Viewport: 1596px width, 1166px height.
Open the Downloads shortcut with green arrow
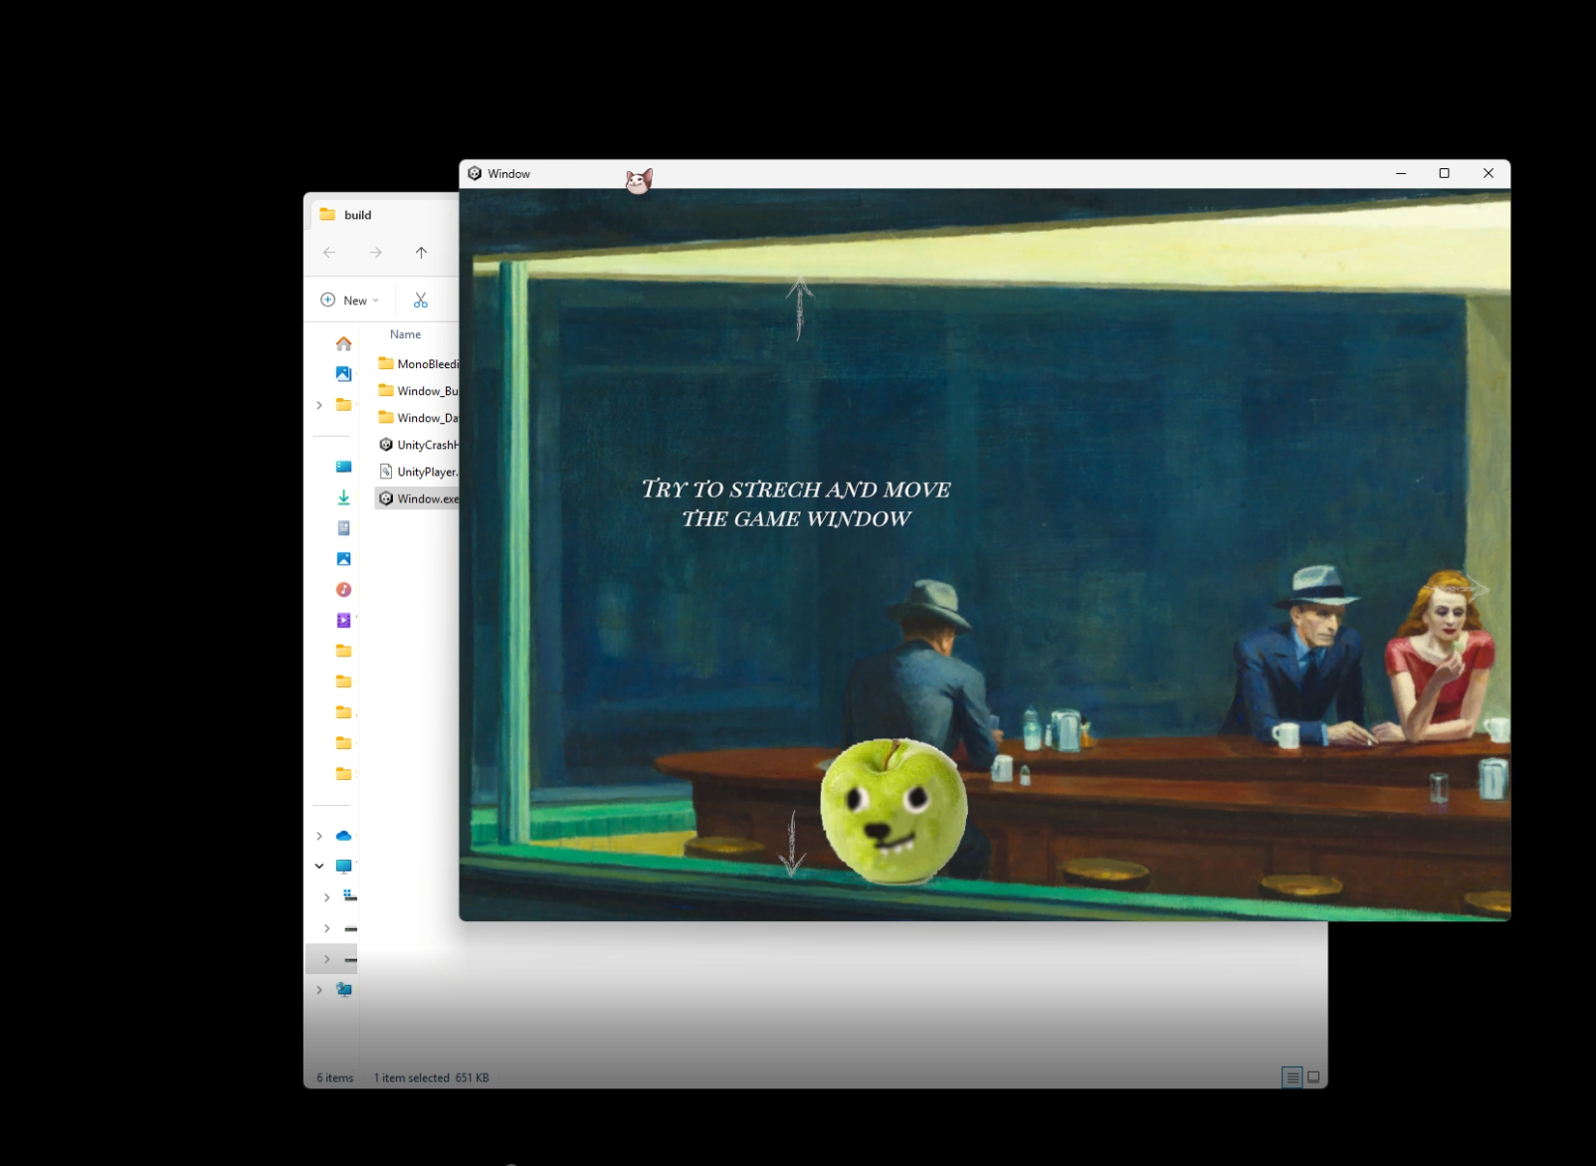pos(343,497)
